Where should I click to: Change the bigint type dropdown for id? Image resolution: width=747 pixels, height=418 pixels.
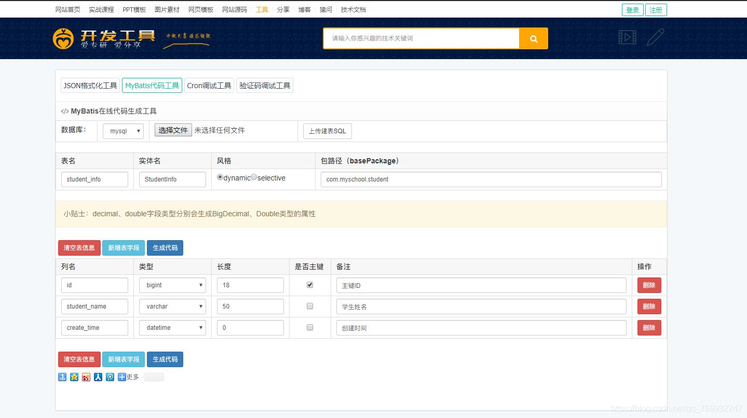pyautogui.click(x=172, y=285)
